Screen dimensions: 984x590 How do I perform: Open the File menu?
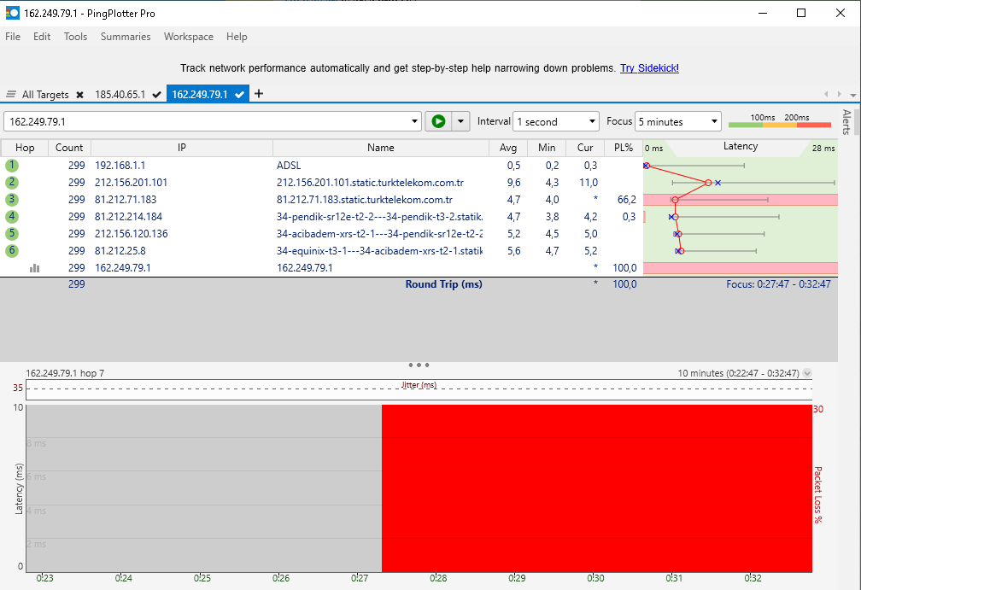click(13, 37)
